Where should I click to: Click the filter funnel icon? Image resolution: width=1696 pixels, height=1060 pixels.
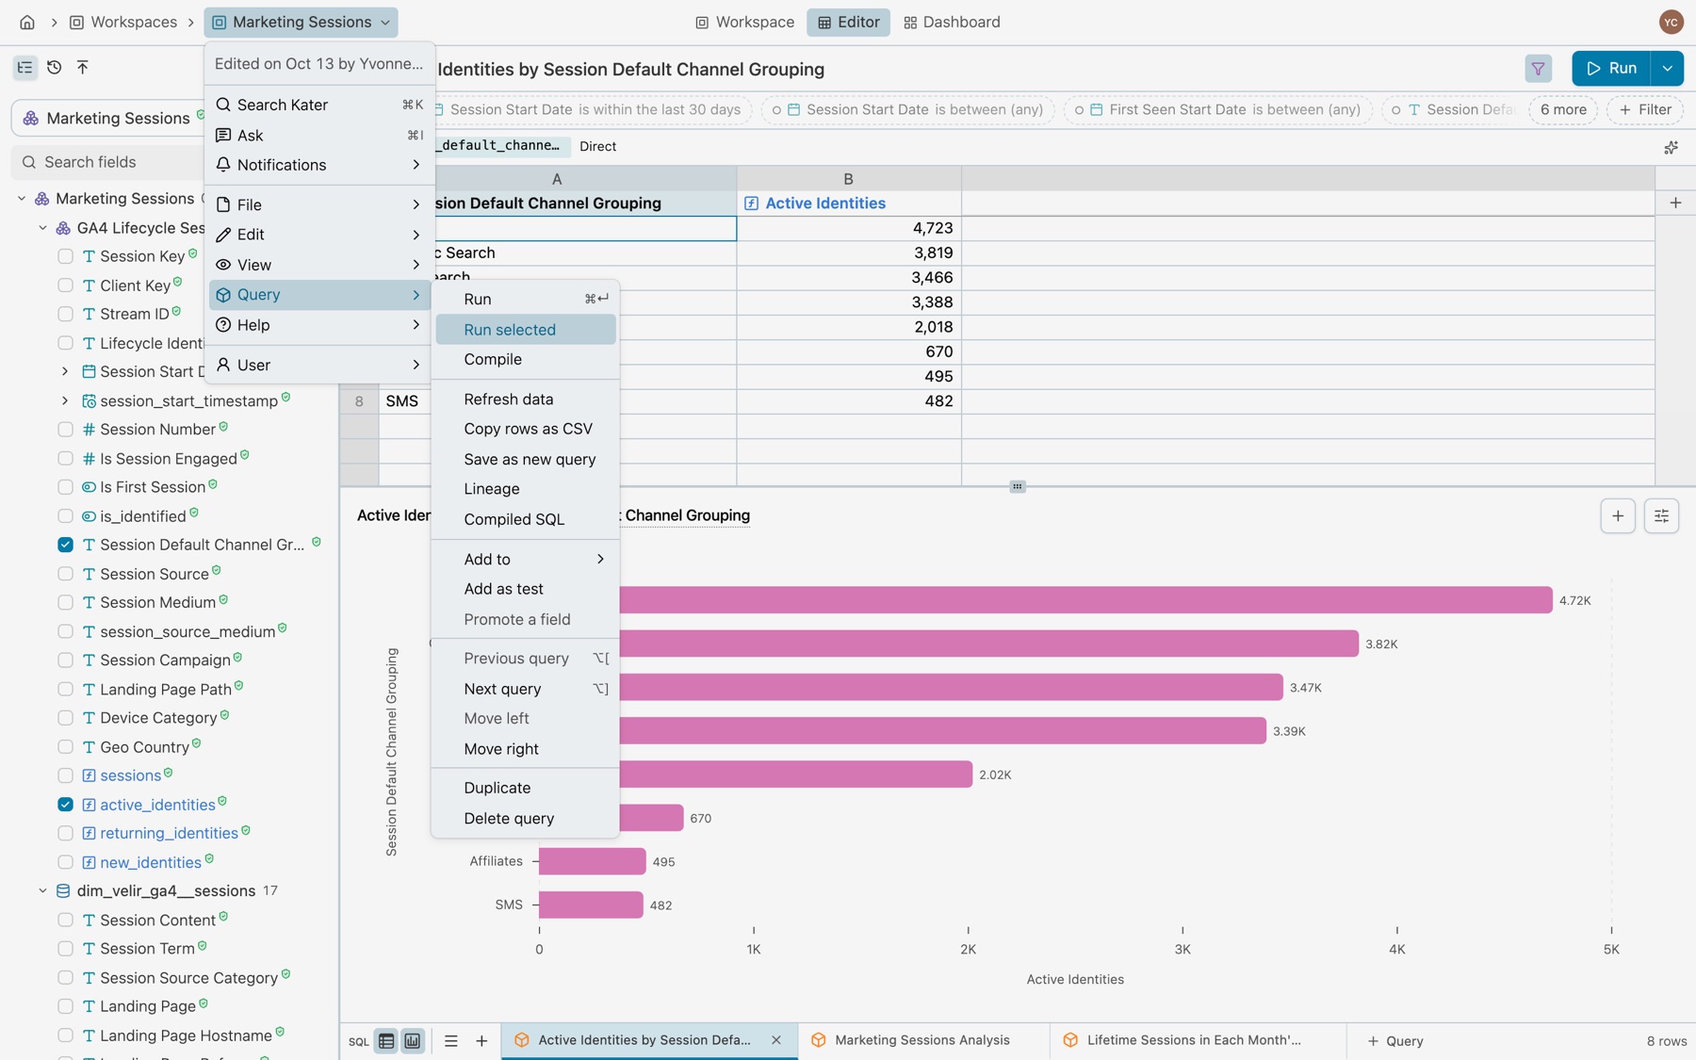(1538, 69)
